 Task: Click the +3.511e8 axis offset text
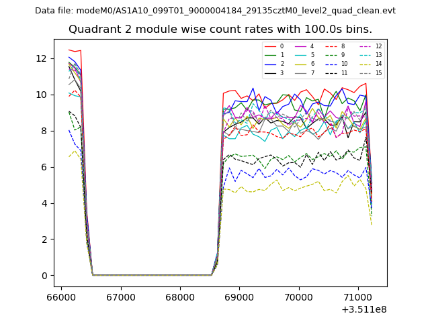[363, 309]
